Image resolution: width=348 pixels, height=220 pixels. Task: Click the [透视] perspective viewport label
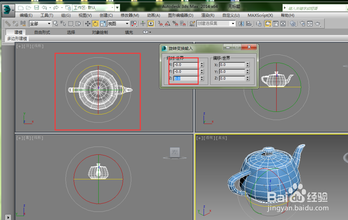(x=209, y=138)
